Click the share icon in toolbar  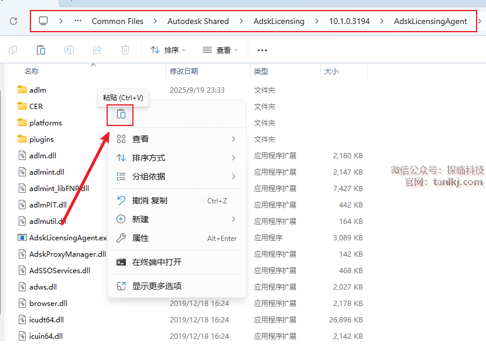97,50
